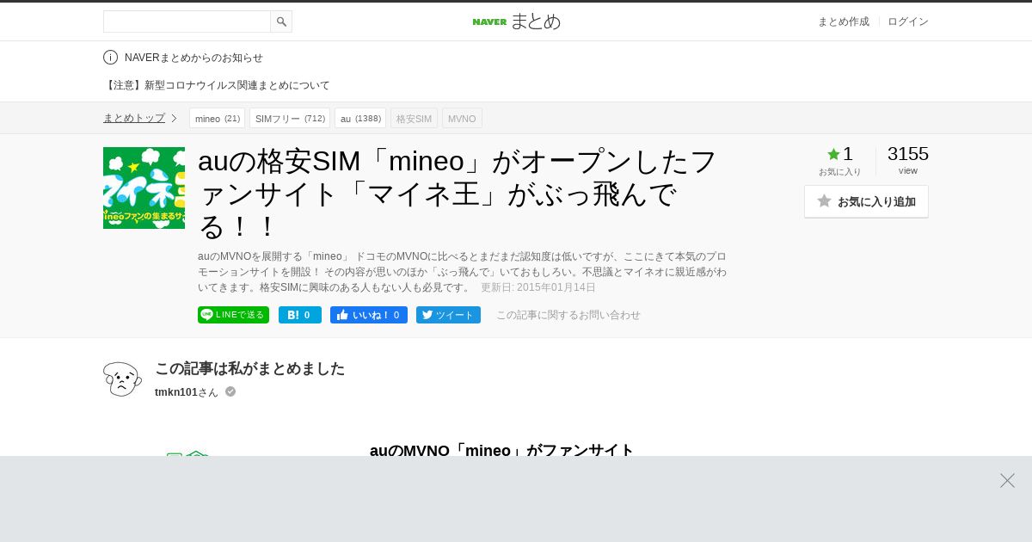This screenshot has height=542, width=1032.
Task: Click the Twitter ツイート button
Action: 448,315
